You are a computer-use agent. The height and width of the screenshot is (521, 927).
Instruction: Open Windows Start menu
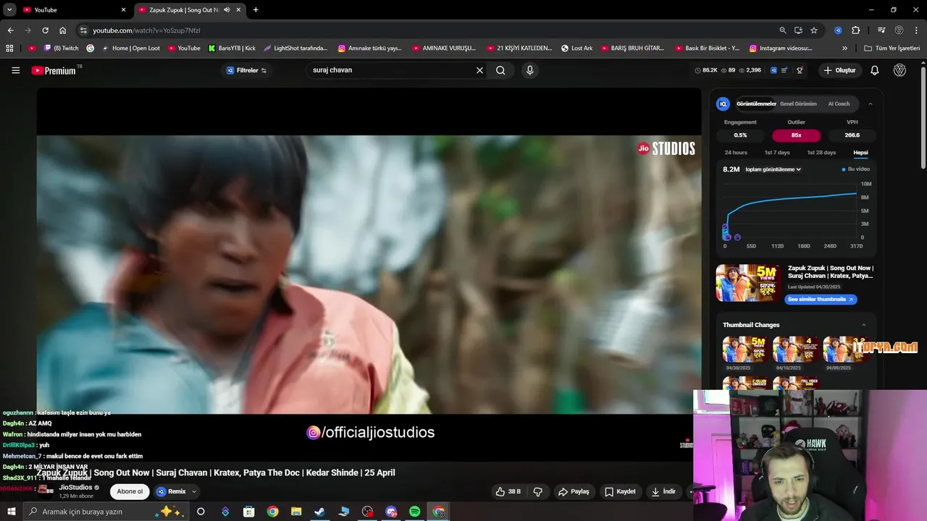11,512
